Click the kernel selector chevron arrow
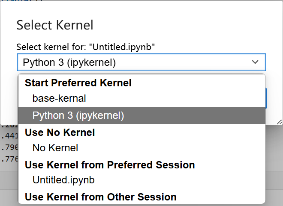 click(x=256, y=62)
